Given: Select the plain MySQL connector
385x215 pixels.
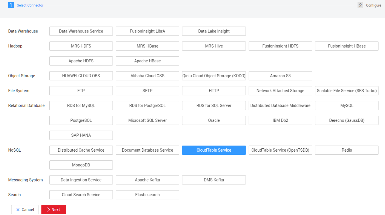Looking at the screenshot, I should 347,106.
